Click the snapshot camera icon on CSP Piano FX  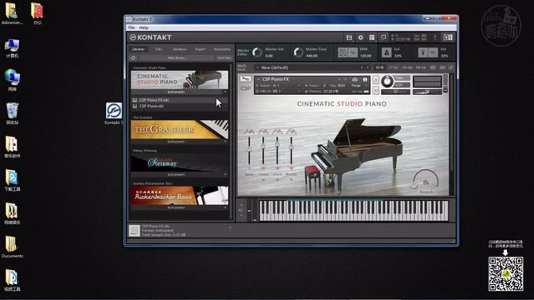point(355,80)
